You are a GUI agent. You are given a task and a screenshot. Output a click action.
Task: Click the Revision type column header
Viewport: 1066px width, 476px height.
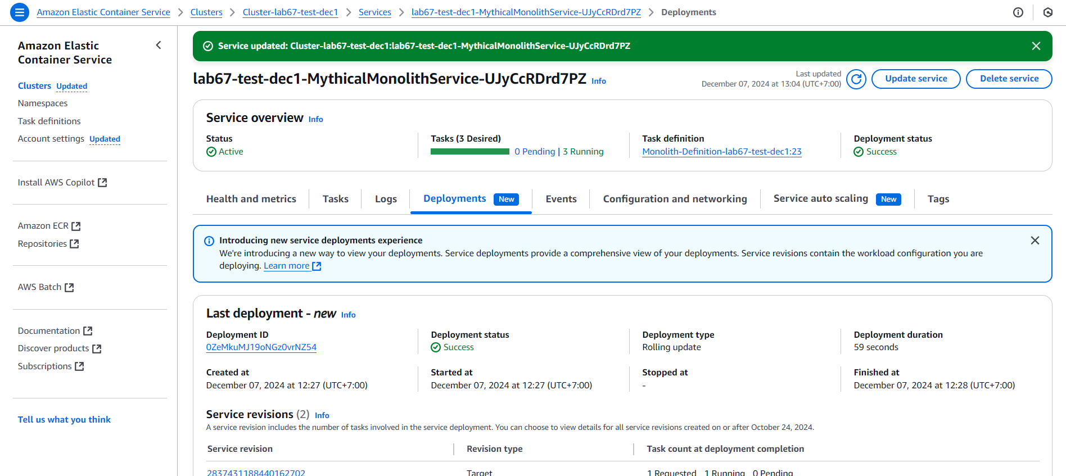pyautogui.click(x=495, y=449)
